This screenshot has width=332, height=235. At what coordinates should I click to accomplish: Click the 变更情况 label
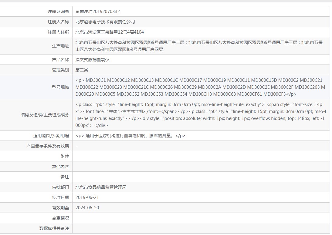pyautogui.click(x=61, y=218)
